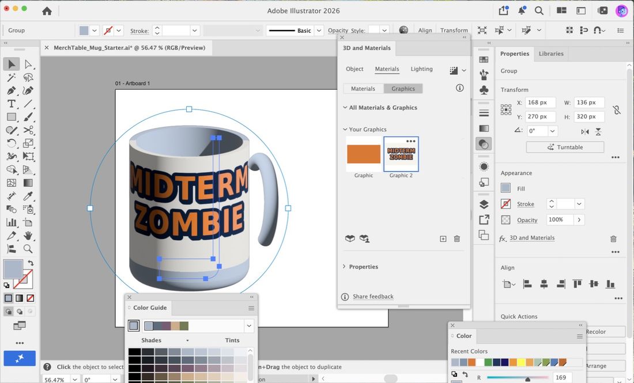The image size is (634, 383).
Task: Open the Basic brush definition dropdown
Action: [x=319, y=31]
